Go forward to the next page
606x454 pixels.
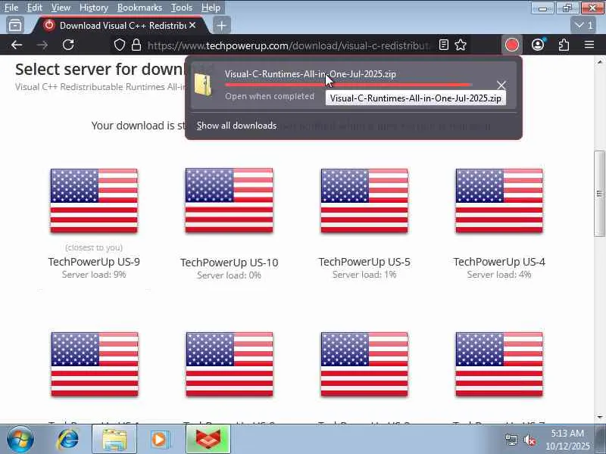coord(42,45)
